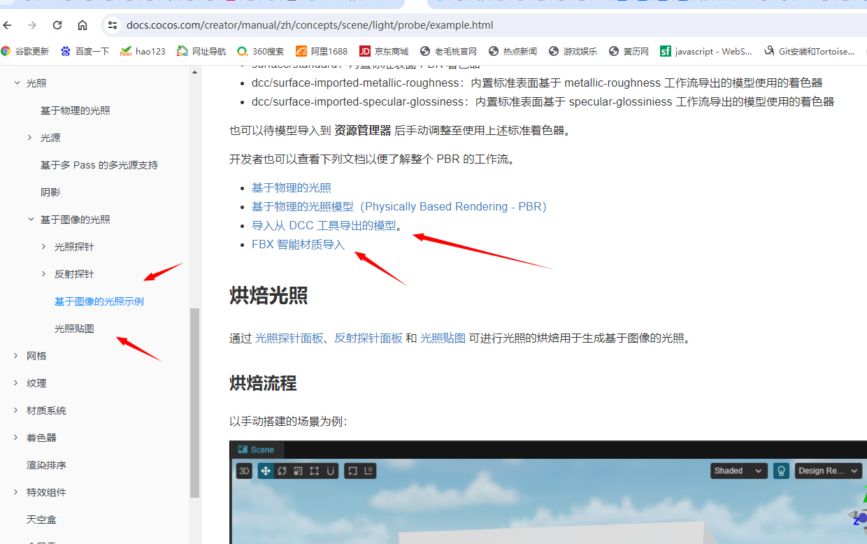867x544 pixels.
Task: Toggle the 3D view mode button
Action: [244, 471]
